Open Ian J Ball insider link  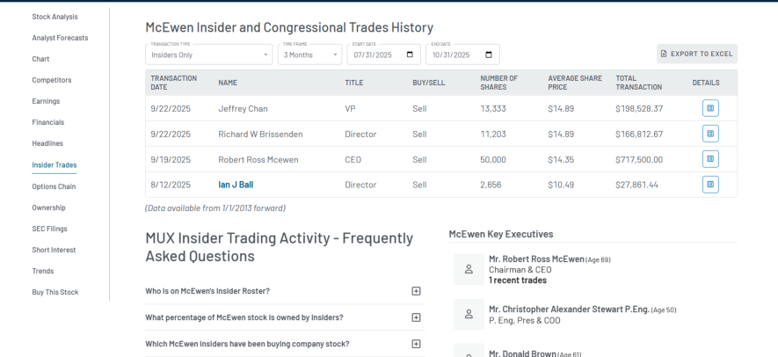(235, 185)
